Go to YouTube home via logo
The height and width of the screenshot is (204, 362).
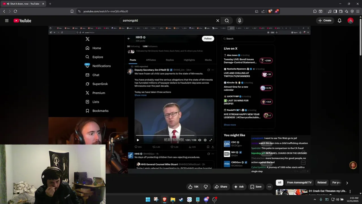coord(22,20)
